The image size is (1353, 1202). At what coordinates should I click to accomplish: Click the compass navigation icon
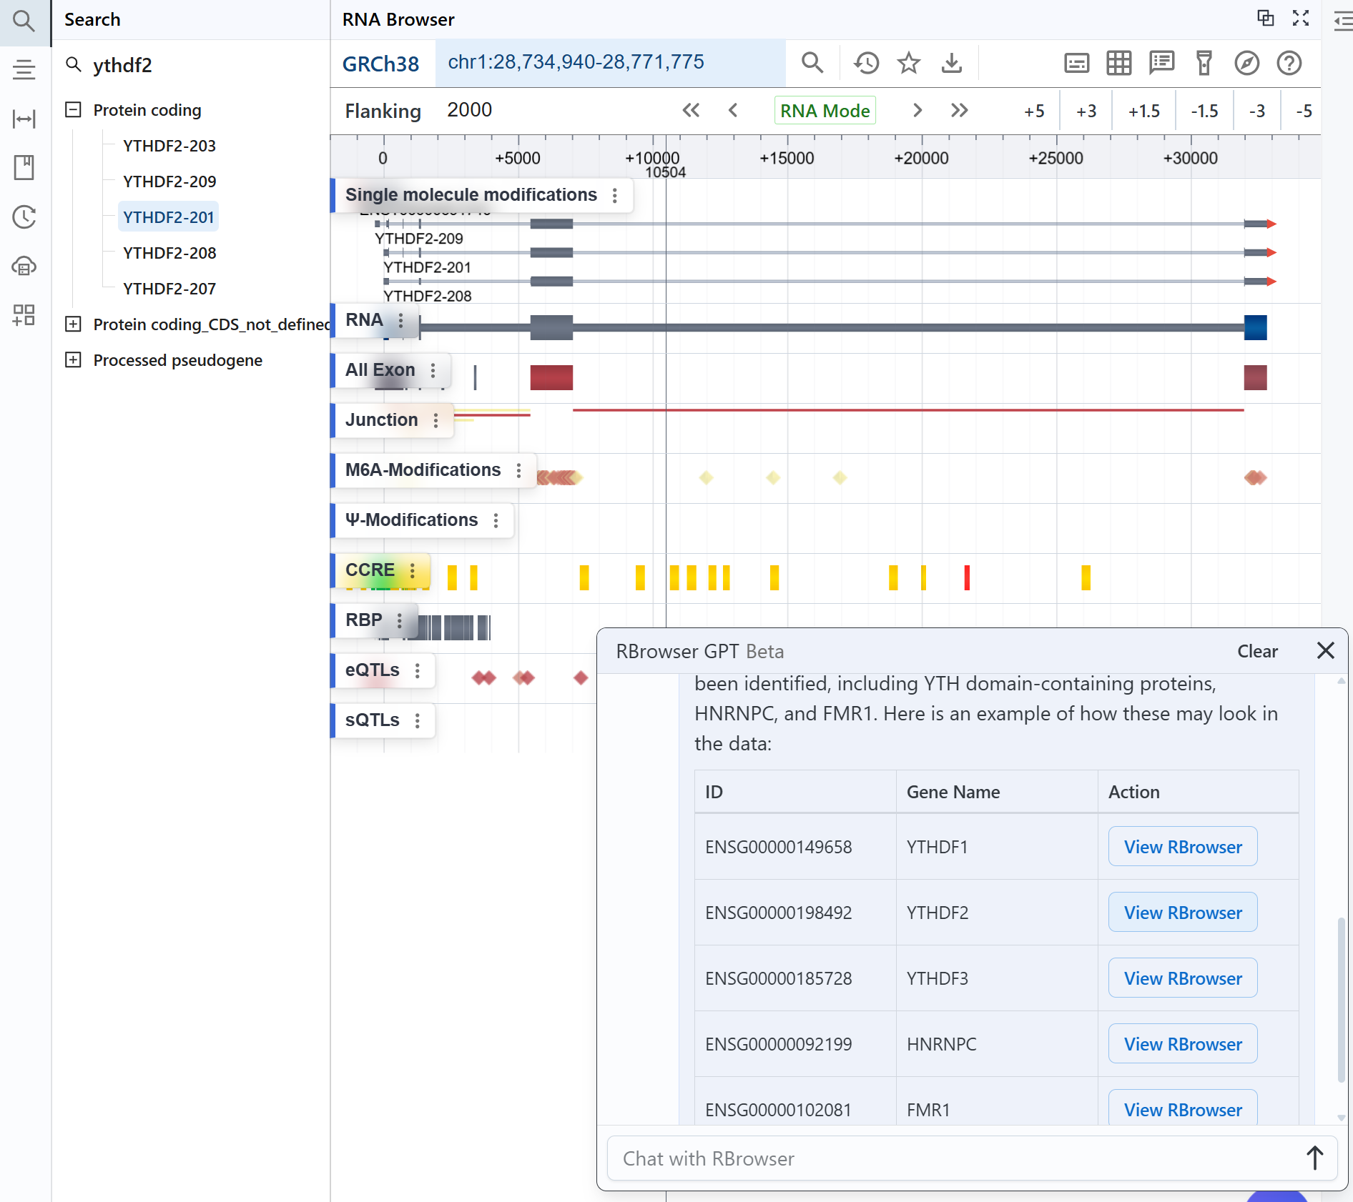[x=1246, y=63]
